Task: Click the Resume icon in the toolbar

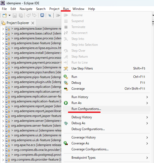Action: click(58, 15)
